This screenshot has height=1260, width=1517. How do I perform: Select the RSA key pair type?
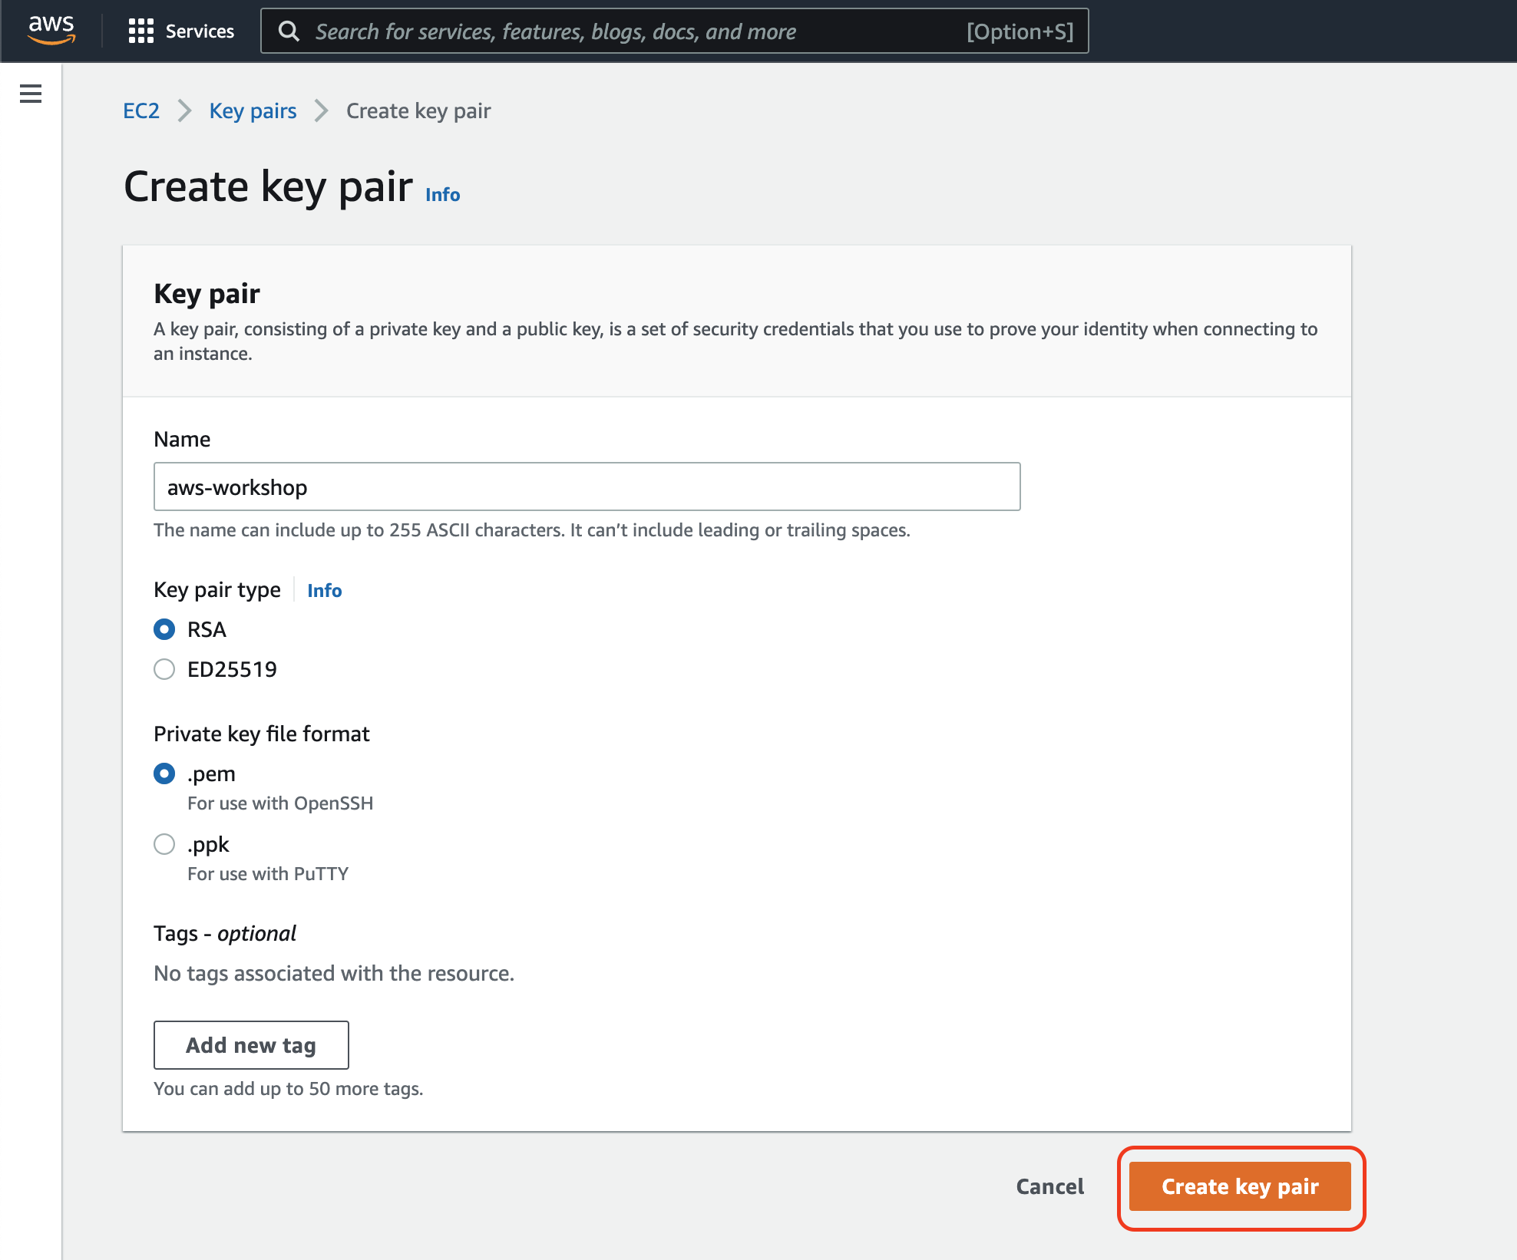tap(164, 629)
